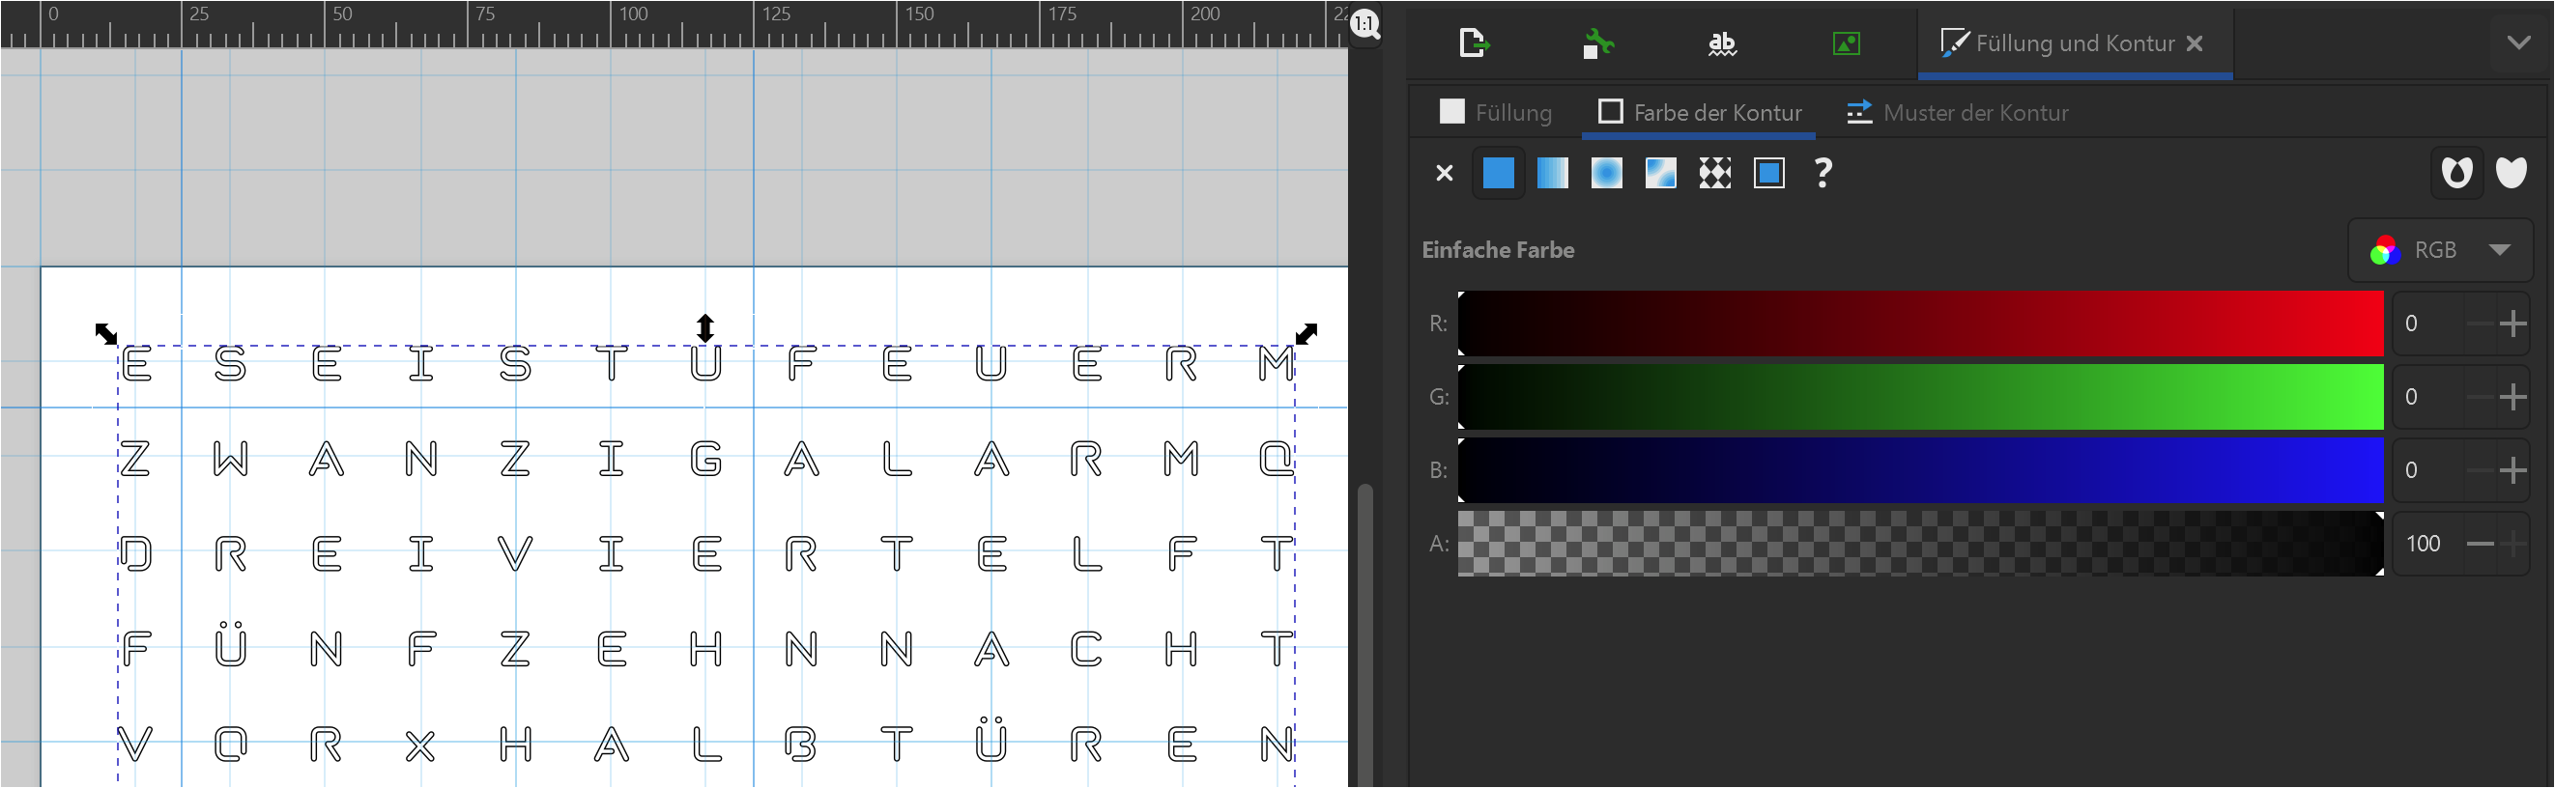Remove paint with the X button
2555x788 pixels.
(x=1444, y=174)
